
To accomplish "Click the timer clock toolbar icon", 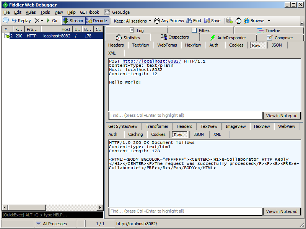I will pyautogui.click(x=238, y=21).
